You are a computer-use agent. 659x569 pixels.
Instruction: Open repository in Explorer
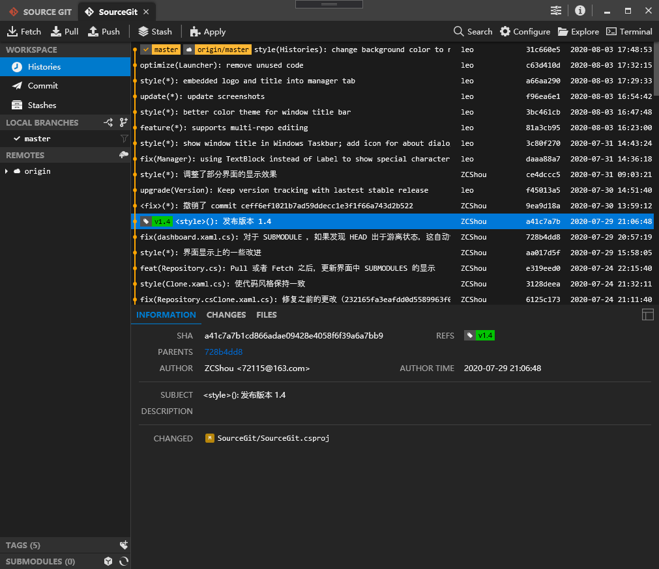pos(578,31)
